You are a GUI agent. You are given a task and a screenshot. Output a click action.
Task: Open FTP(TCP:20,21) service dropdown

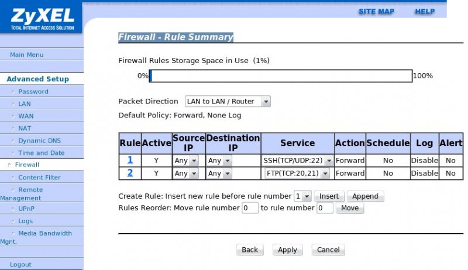297,174
